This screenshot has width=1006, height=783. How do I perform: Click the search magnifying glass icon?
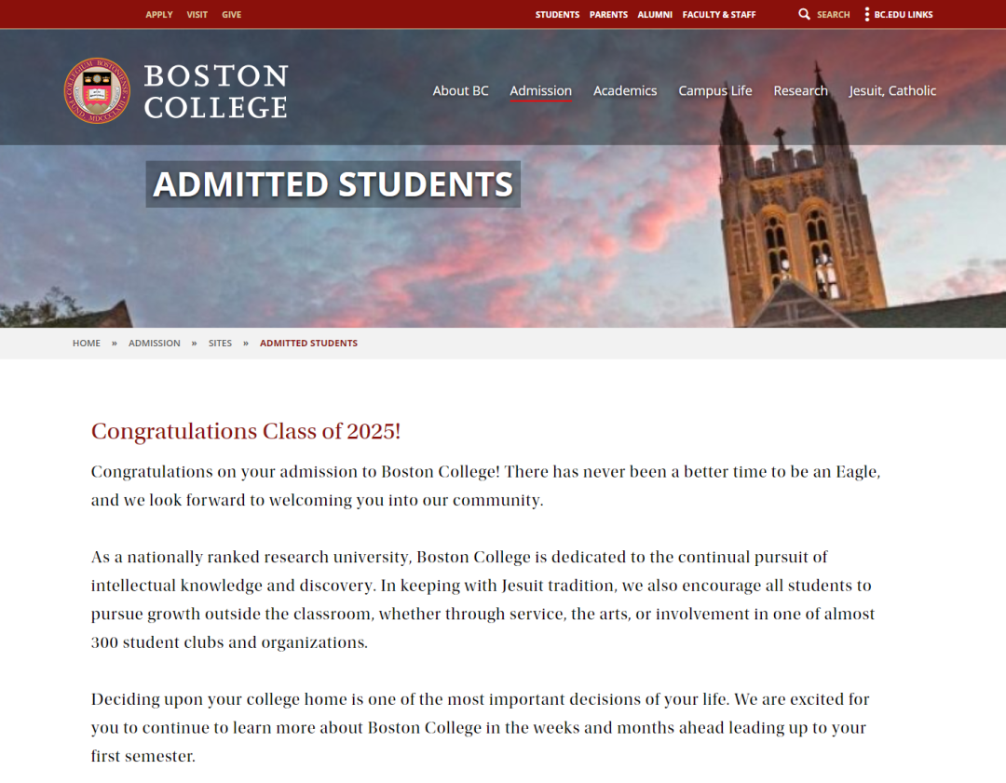point(804,14)
